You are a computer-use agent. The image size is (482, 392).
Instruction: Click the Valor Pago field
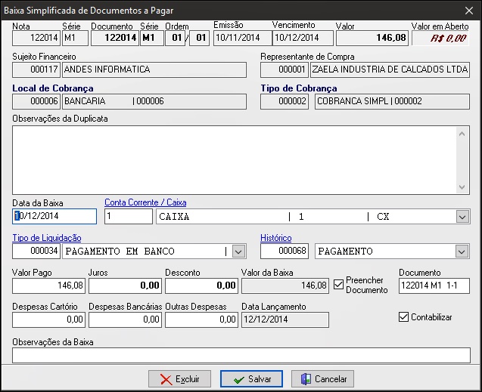[x=49, y=286]
